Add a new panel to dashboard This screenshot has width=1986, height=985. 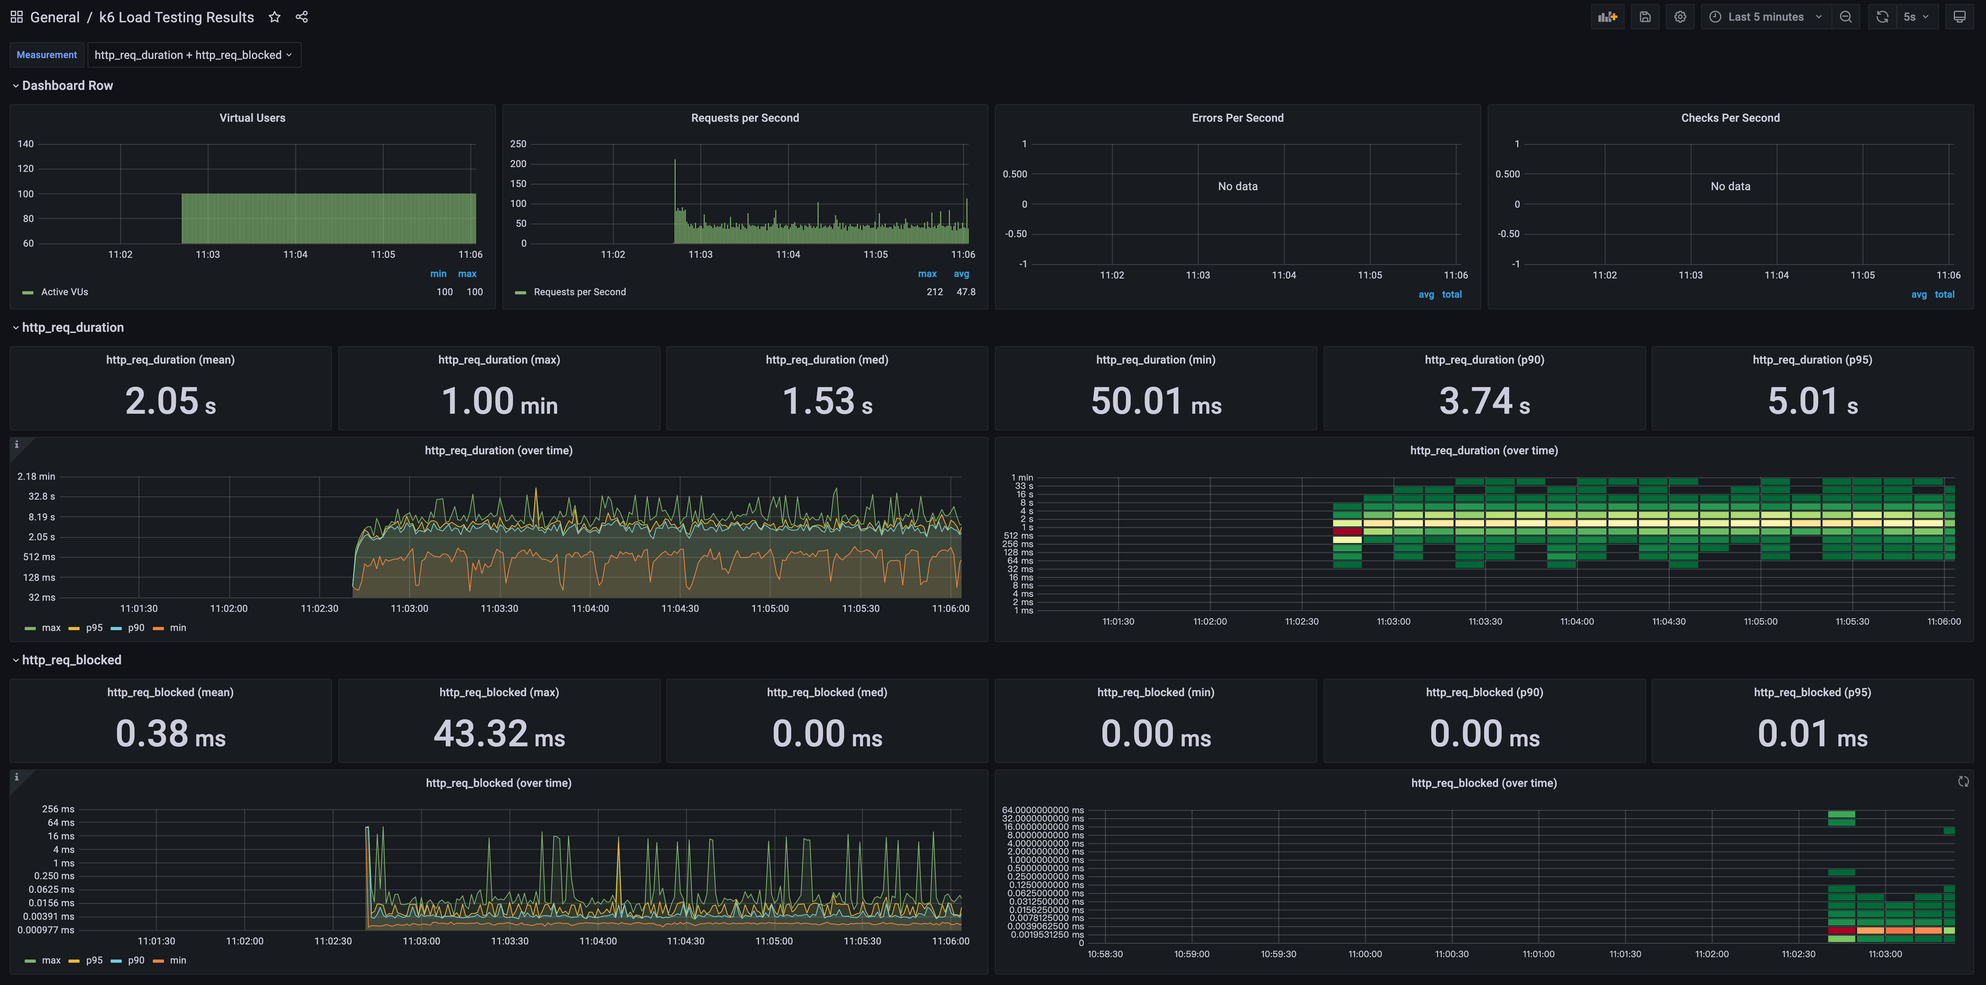pyautogui.click(x=1608, y=17)
